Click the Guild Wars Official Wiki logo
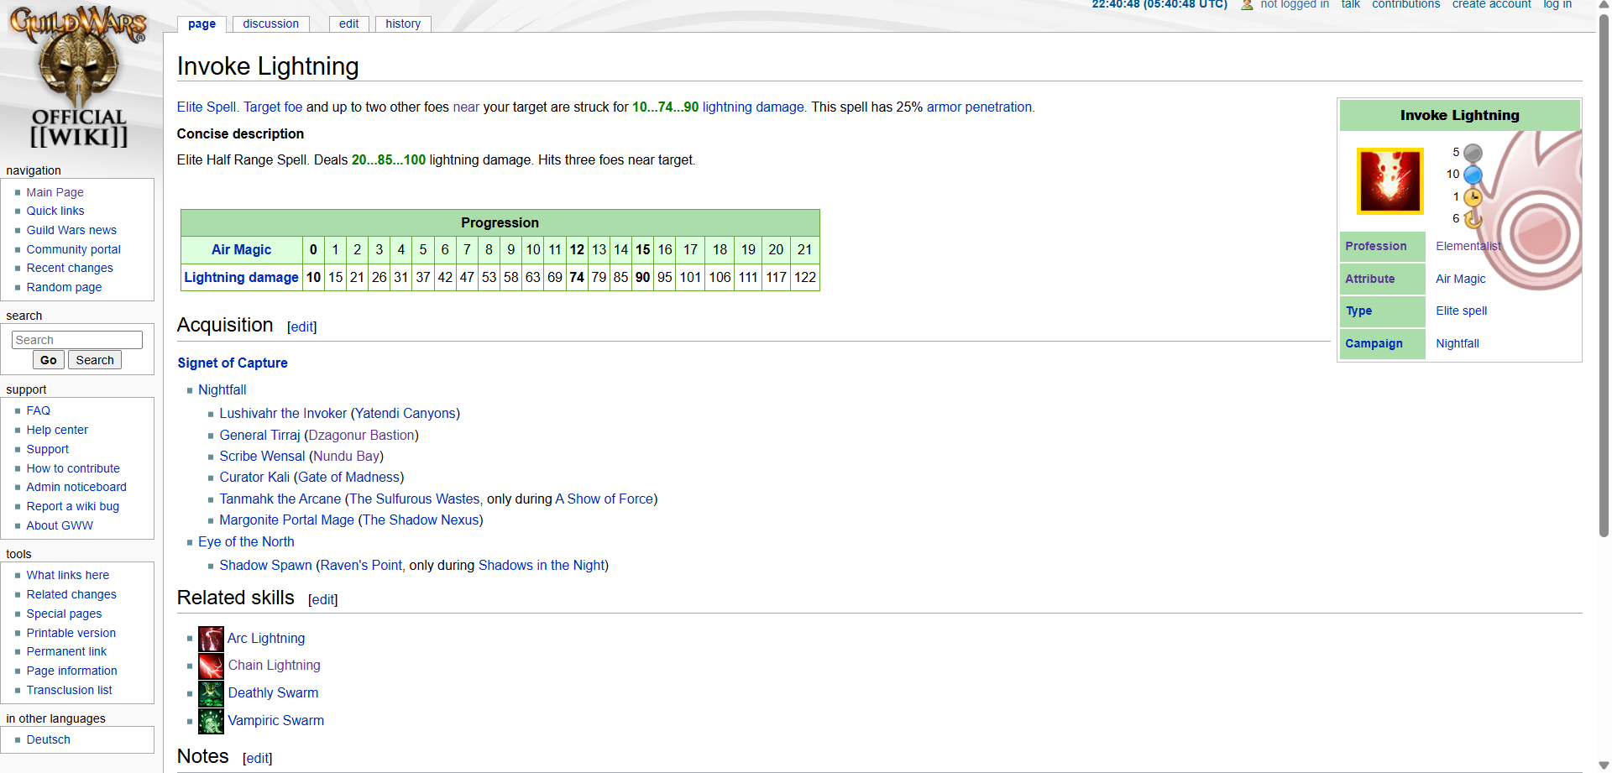Screen dimensions: 1612x773 (x=78, y=78)
